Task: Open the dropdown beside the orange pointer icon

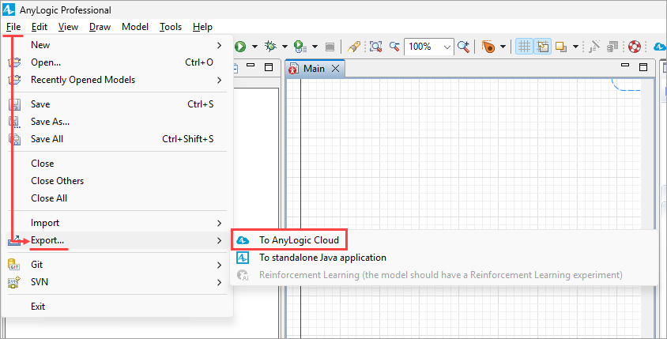Action: 503,47
